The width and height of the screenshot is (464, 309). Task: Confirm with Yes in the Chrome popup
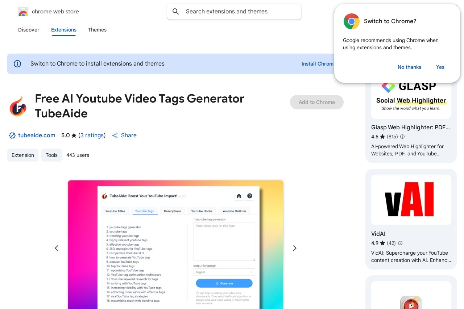[440, 67]
